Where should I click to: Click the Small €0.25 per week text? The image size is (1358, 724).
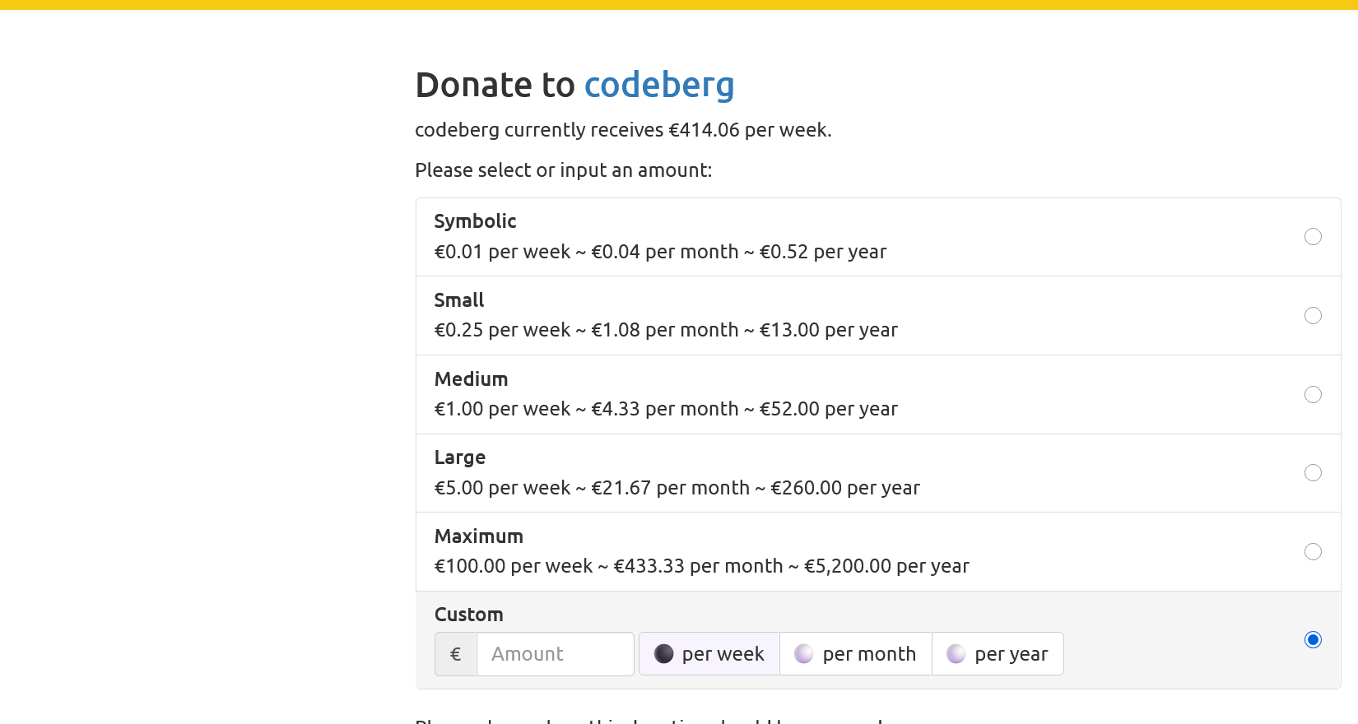[x=502, y=330]
